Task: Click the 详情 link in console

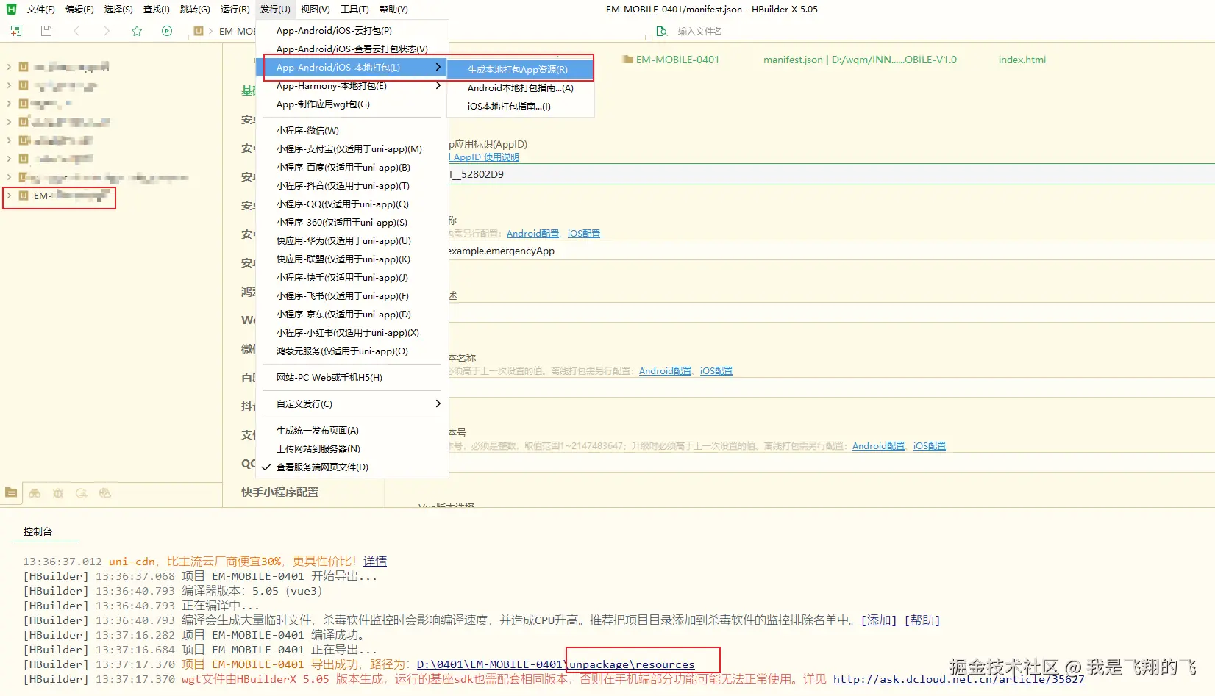Action: (x=375, y=562)
